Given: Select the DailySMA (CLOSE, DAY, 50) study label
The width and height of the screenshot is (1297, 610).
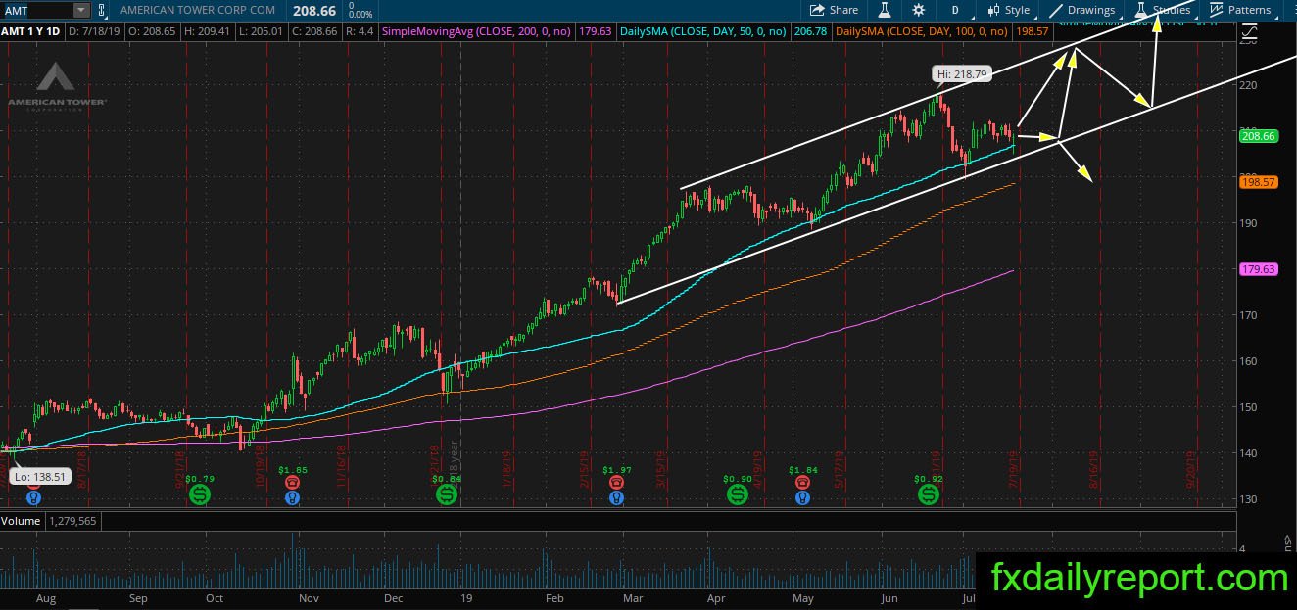Looking at the screenshot, I should [703, 31].
